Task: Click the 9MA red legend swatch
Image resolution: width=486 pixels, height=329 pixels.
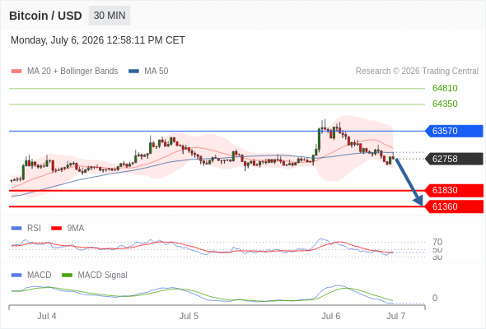Action: 56,229
